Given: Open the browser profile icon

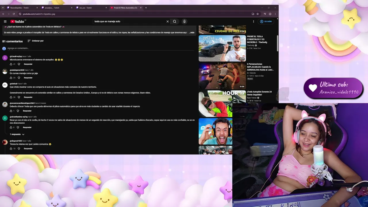Looking at the screenshot, I should coord(270,14).
